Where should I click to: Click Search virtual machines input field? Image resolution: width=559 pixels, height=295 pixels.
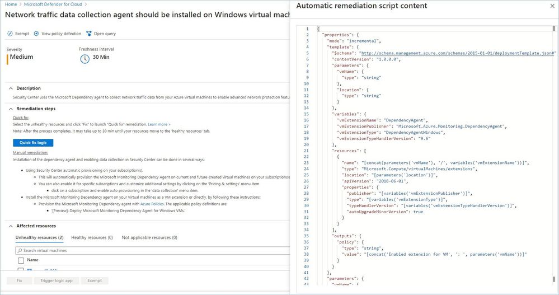pos(153,250)
